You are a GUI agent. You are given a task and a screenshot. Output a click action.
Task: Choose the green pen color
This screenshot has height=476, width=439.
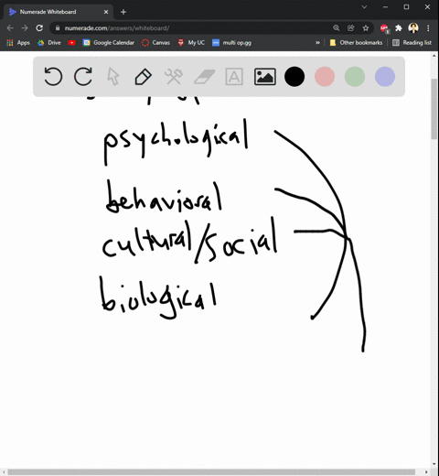[x=355, y=76]
